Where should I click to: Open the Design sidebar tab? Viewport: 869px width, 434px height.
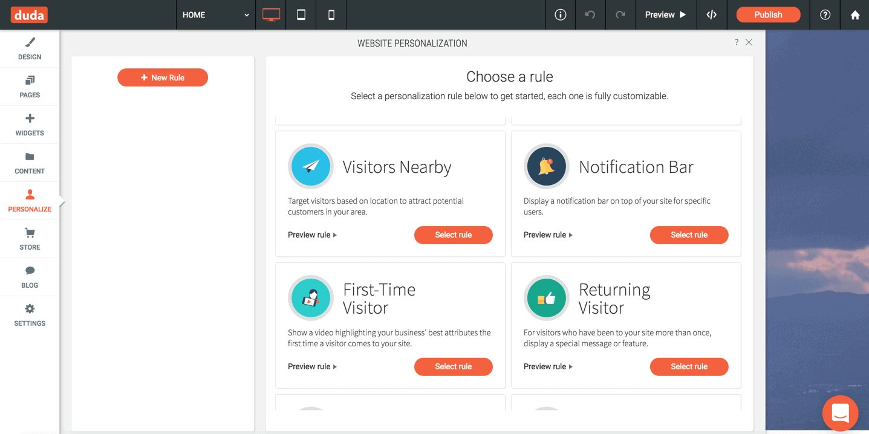point(30,49)
